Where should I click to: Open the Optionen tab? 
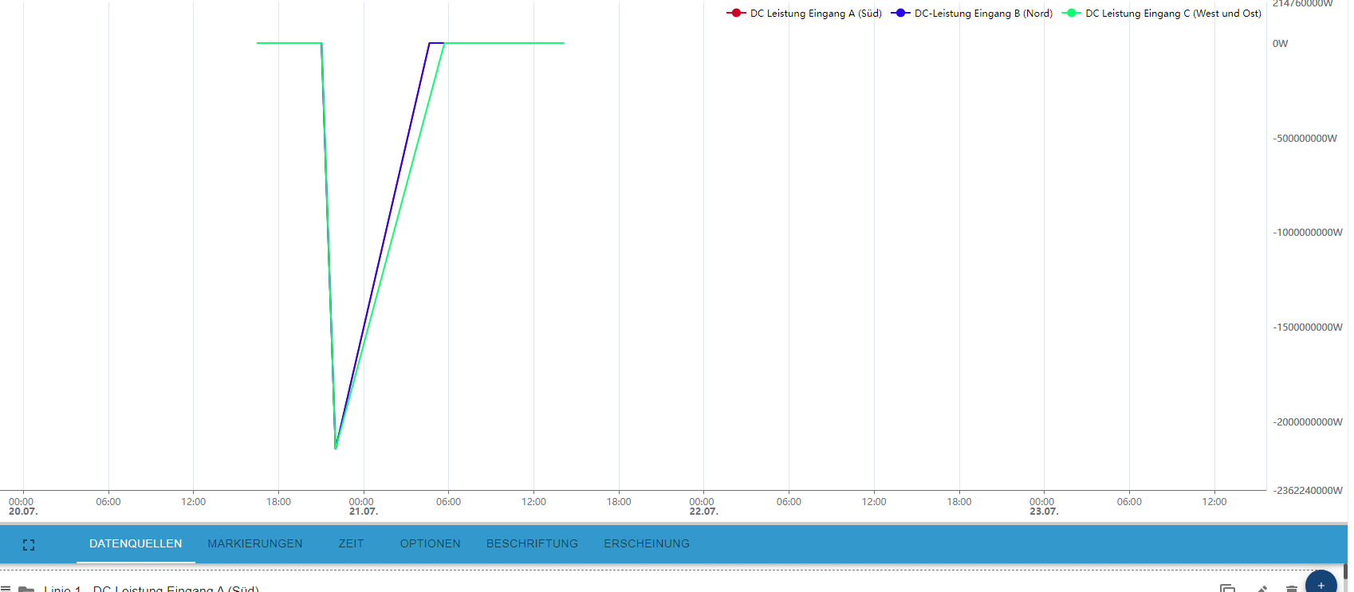[x=430, y=543]
